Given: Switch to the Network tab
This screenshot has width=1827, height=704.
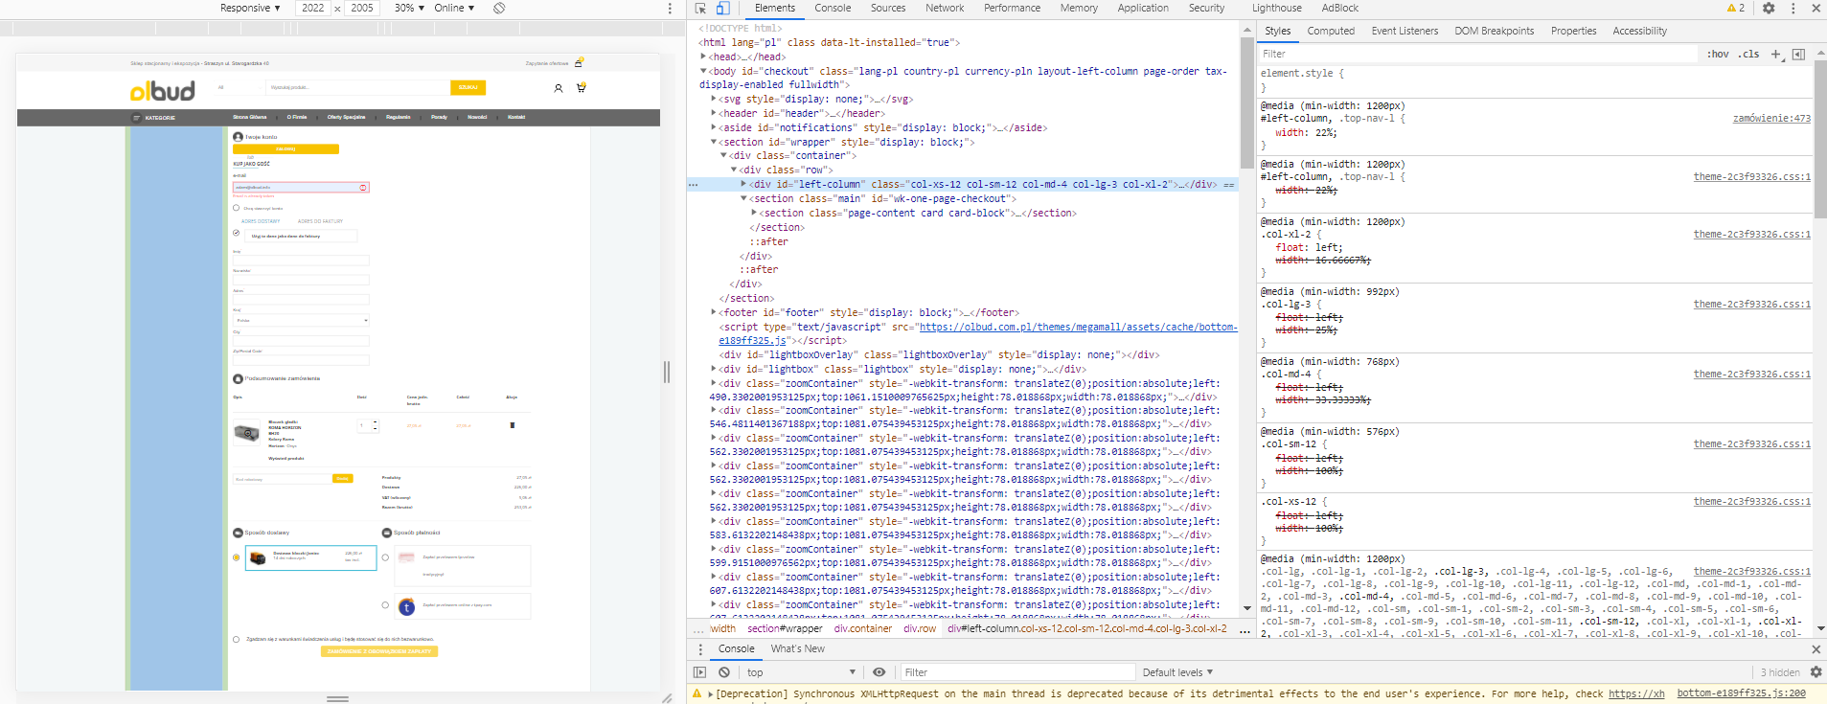Looking at the screenshot, I should click(x=944, y=8).
